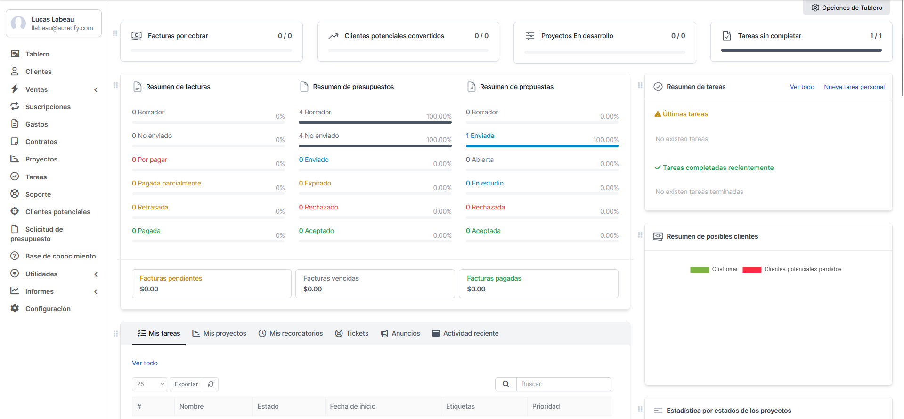The width and height of the screenshot is (904, 419).
Task: Open the 25 rows-per-page dropdown
Action: coord(149,384)
